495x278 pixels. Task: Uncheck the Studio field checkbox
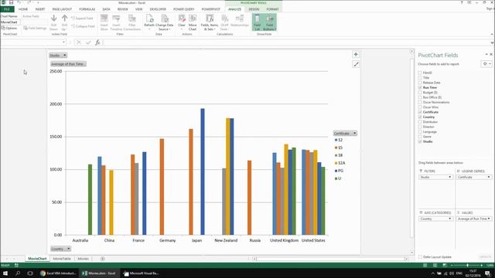(420, 141)
